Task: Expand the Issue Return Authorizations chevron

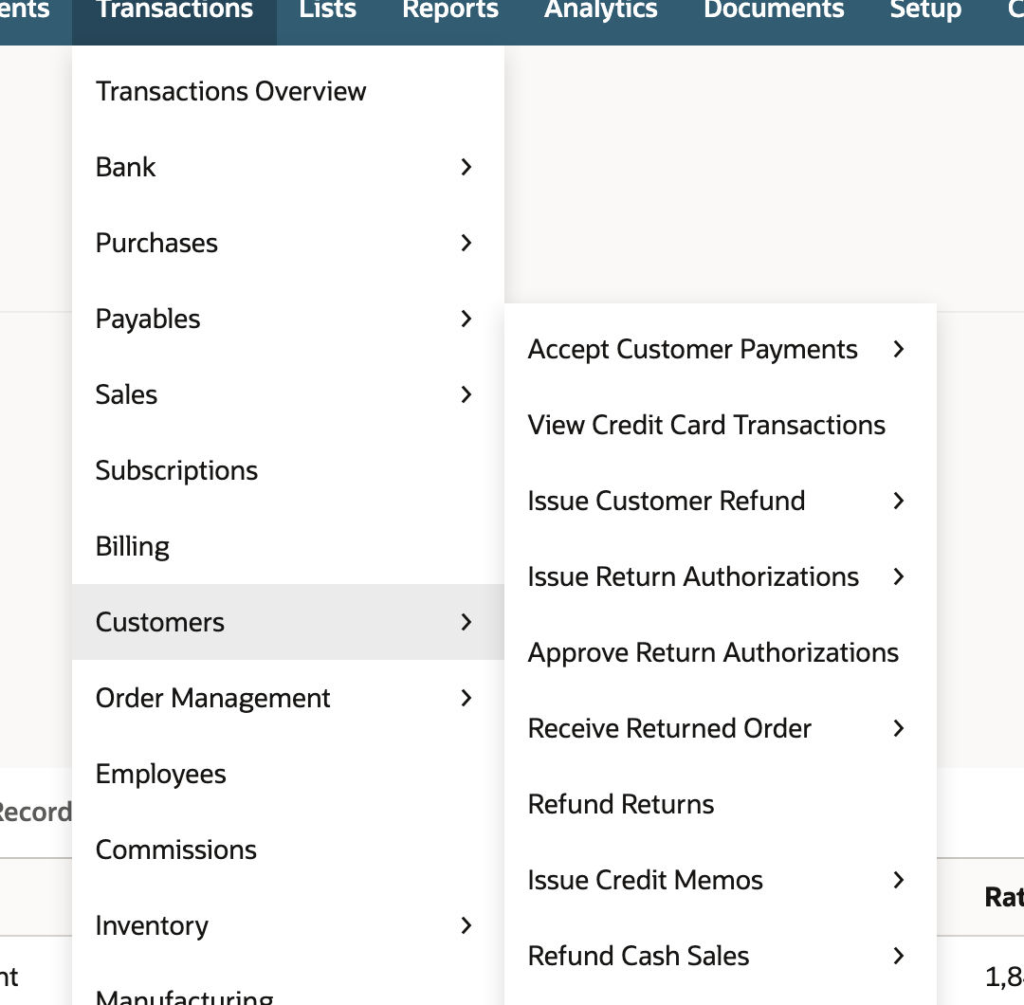Action: pyautogui.click(x=899, y=576)
